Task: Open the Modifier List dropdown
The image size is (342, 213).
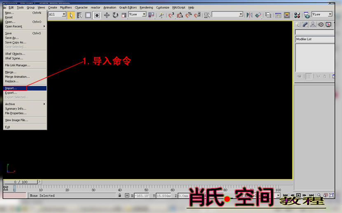Action: tap(315, 39)
